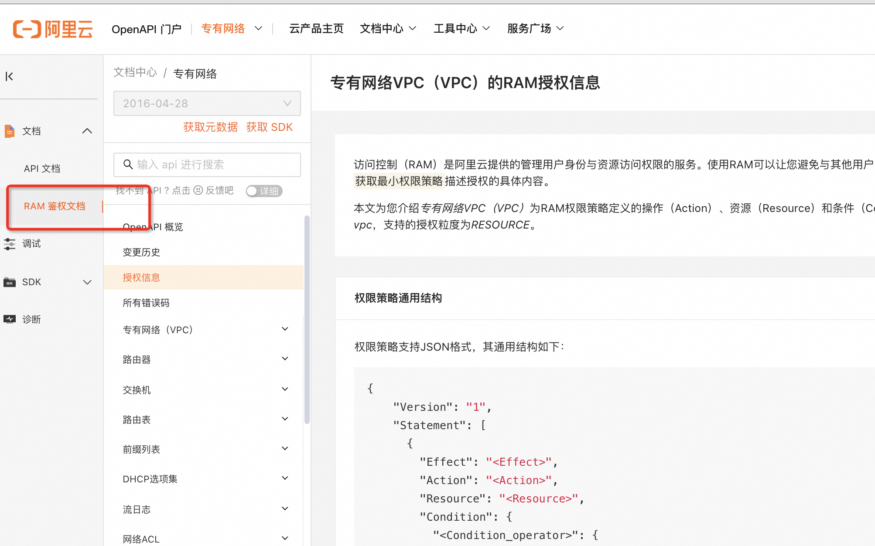The height and width of the screenshot is (546, 875).
Task: Expand the 路由器 API group
Action: [x=285, y=358]
